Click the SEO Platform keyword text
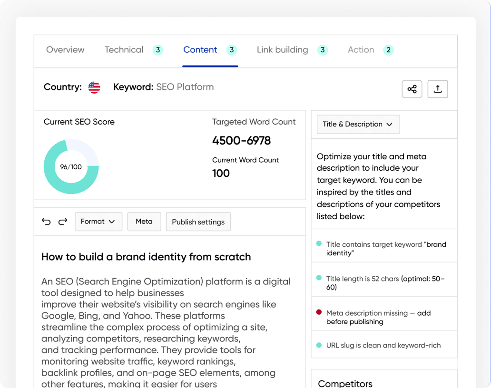 185,87
